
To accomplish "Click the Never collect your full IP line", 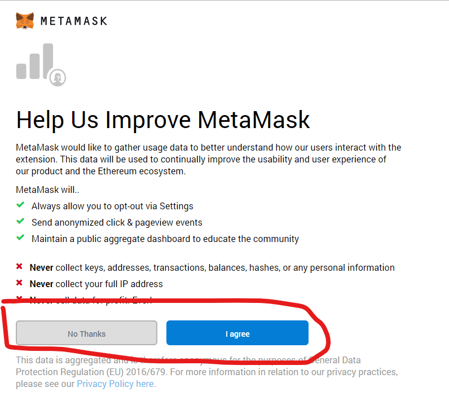I will coord(96,284).
